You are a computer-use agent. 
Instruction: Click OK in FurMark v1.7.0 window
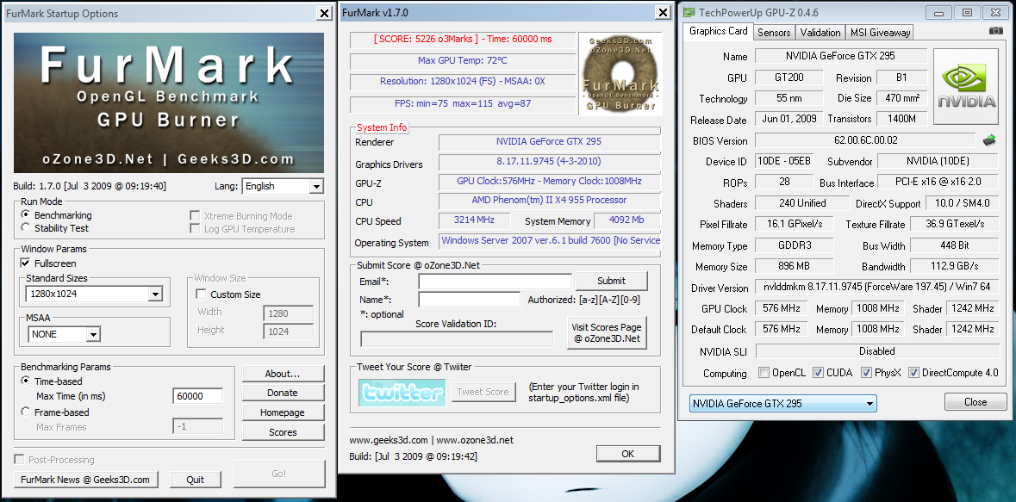tap(628, 454)
